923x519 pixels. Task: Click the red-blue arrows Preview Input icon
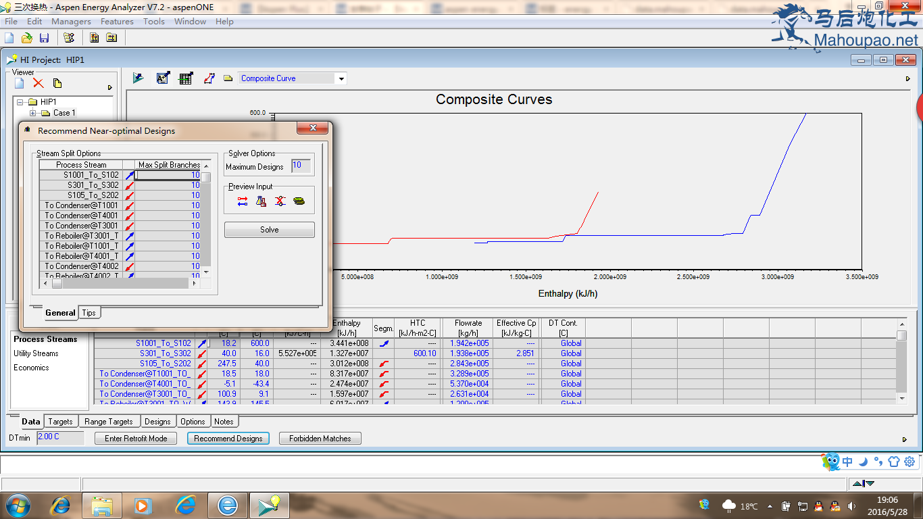click(243, 201)
